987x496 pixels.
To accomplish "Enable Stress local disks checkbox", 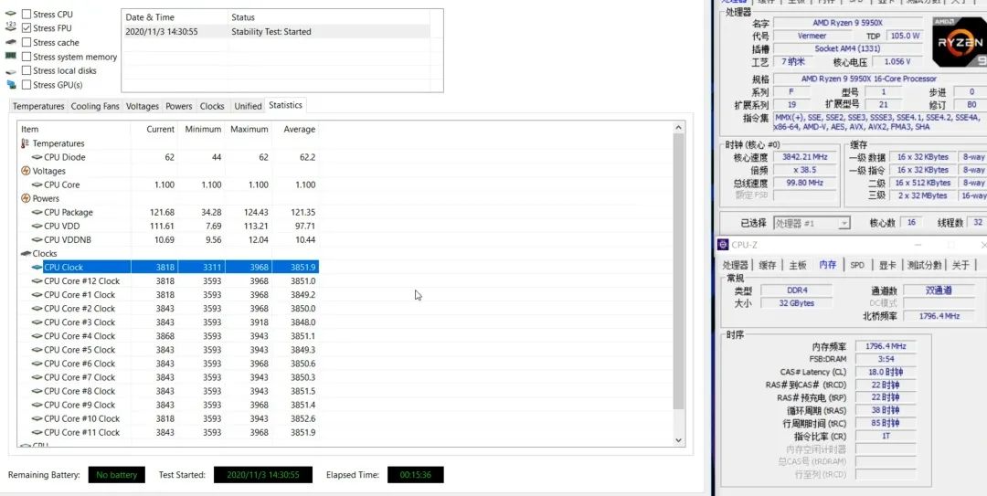I will coord(27,70).
